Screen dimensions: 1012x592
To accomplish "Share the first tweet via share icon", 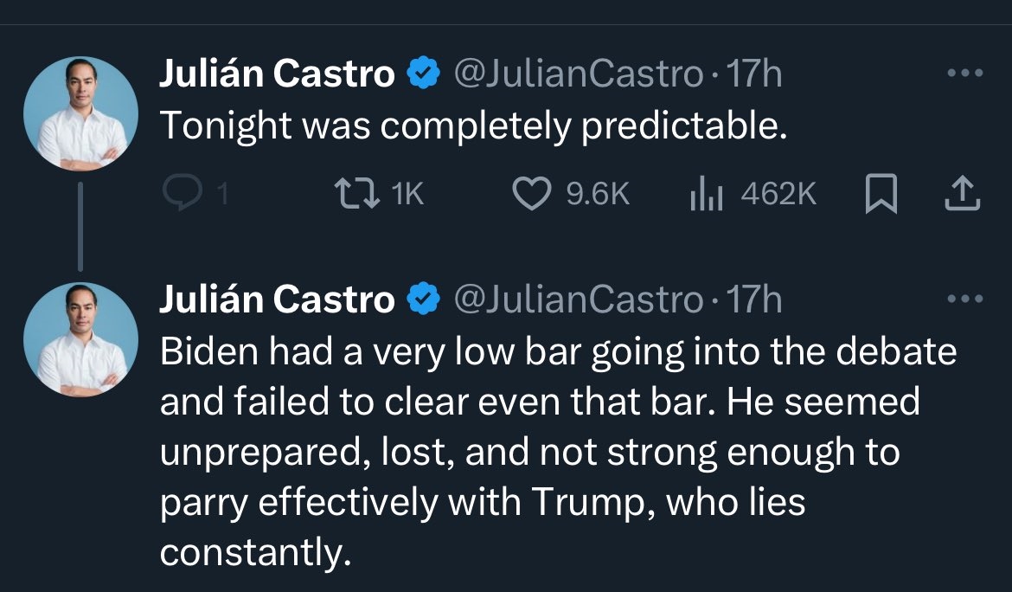I will coord(963,196).
